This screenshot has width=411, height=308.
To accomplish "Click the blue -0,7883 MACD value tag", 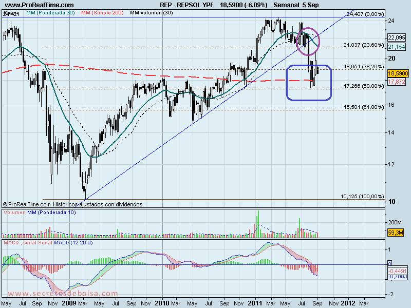I will point(398,277).
